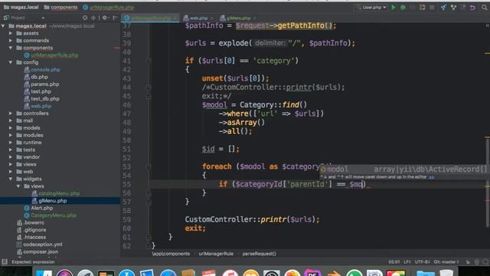
Task: Open .gitignore in project tree
Action: pyautogui.click(x=34, y=230)
